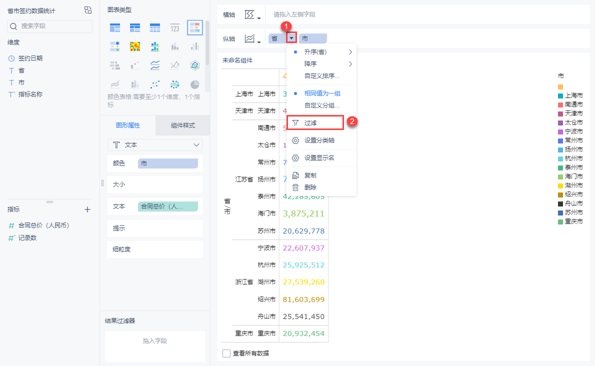Click the 提示 property drop area
This screenshot has width=595, height=366.
tap(155, 228)
